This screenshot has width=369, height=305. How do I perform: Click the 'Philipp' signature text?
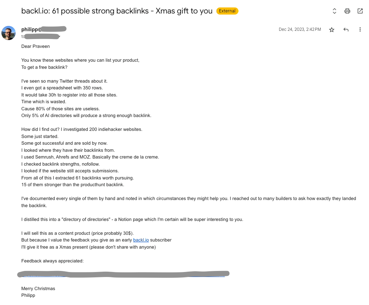tap(28, 295)
